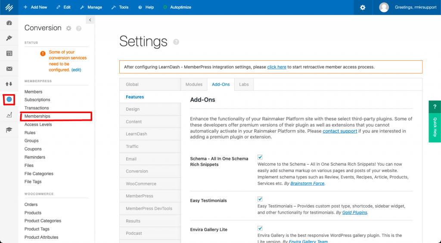Click the gear icon beside Conversion heading
441x243 pixels.
[x=69, y=28]
